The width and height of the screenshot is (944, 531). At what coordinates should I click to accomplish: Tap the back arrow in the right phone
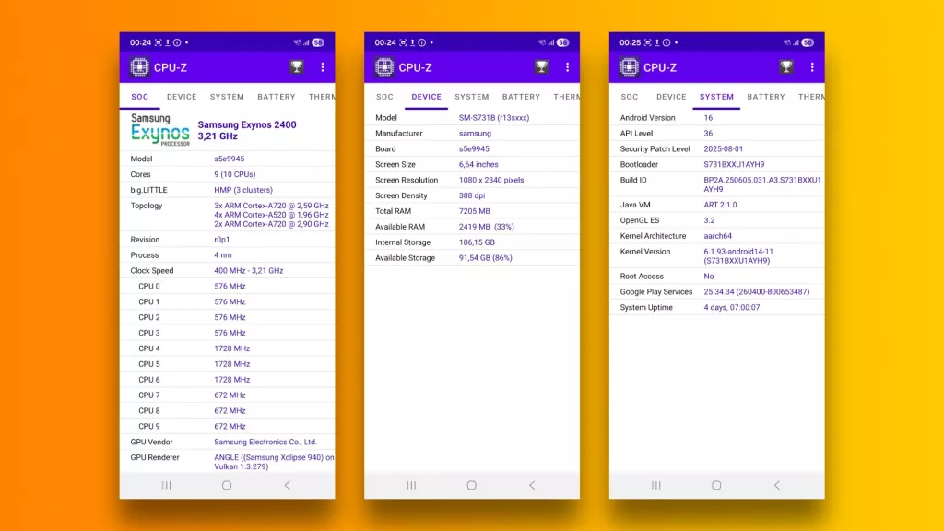[777, 485]
